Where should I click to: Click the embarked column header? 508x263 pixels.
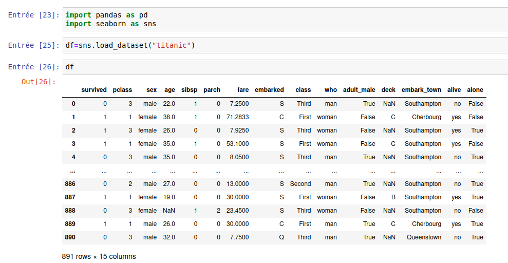(269, 90)
